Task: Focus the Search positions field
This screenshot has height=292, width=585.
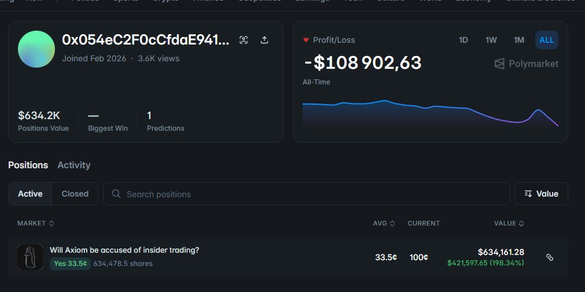Action: click(x=307, y=194)
